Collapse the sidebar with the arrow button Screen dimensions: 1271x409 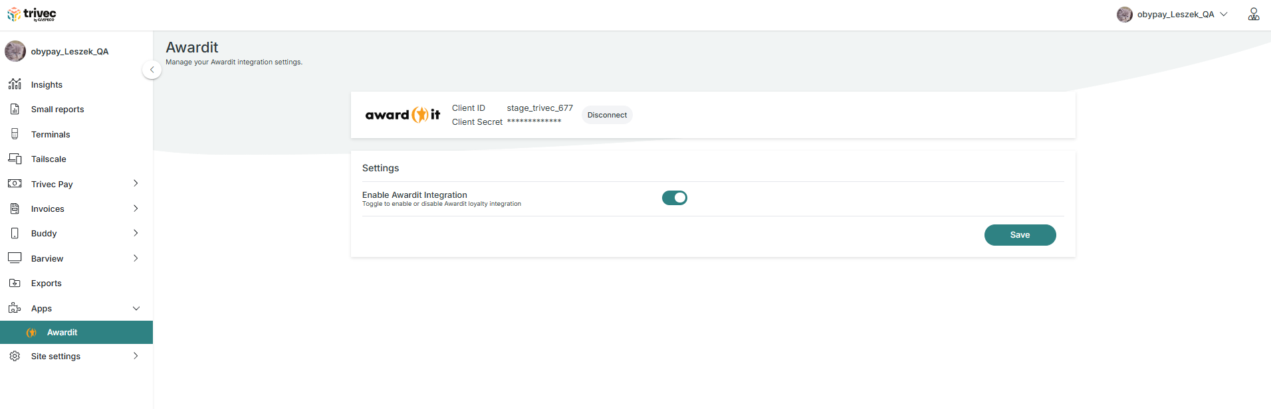(x=152, y=69)
